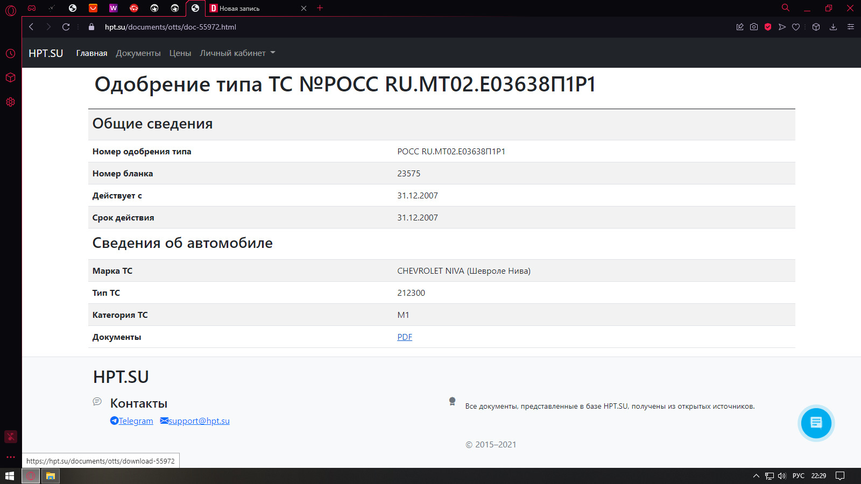Open the Windows notification center icon
Viewport: 861px width, 484px height.
click(x=840, y=476)
